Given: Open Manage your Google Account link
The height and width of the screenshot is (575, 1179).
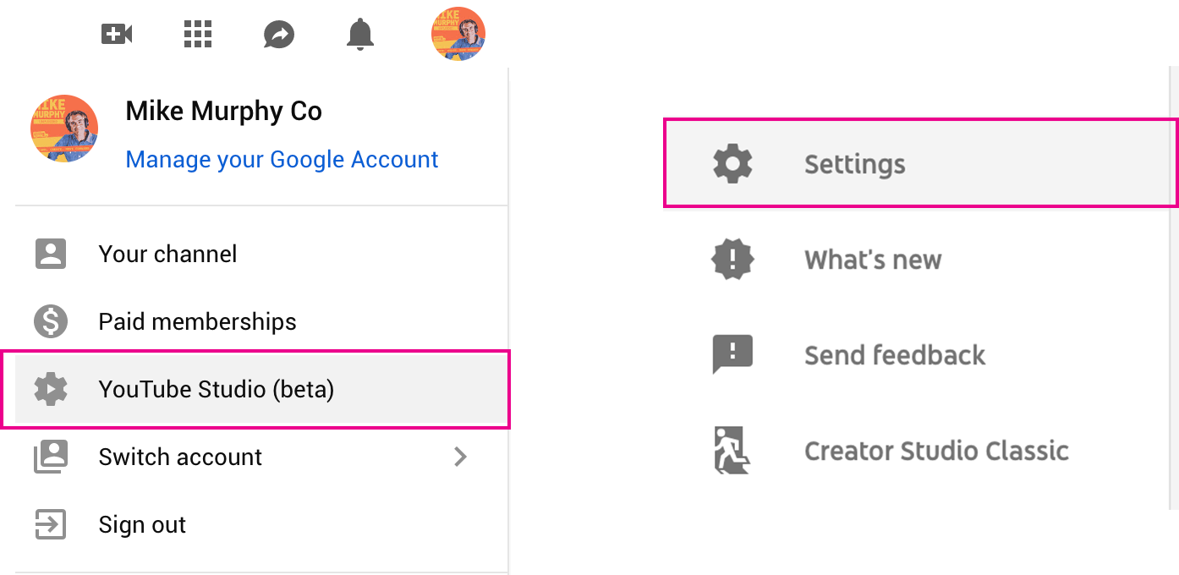Looking at the screenshot, I should (x=282, y=159).
